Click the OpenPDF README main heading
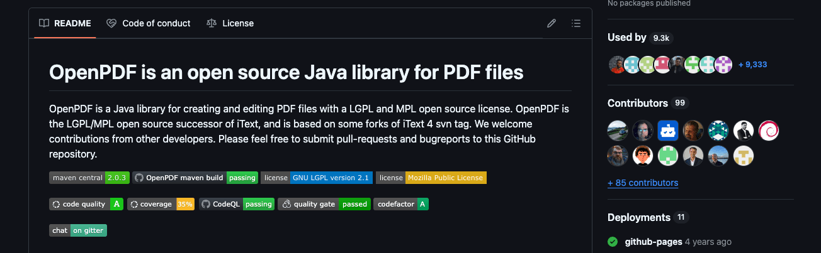Viewport: 821px width, 253px height. click(286, 72)
